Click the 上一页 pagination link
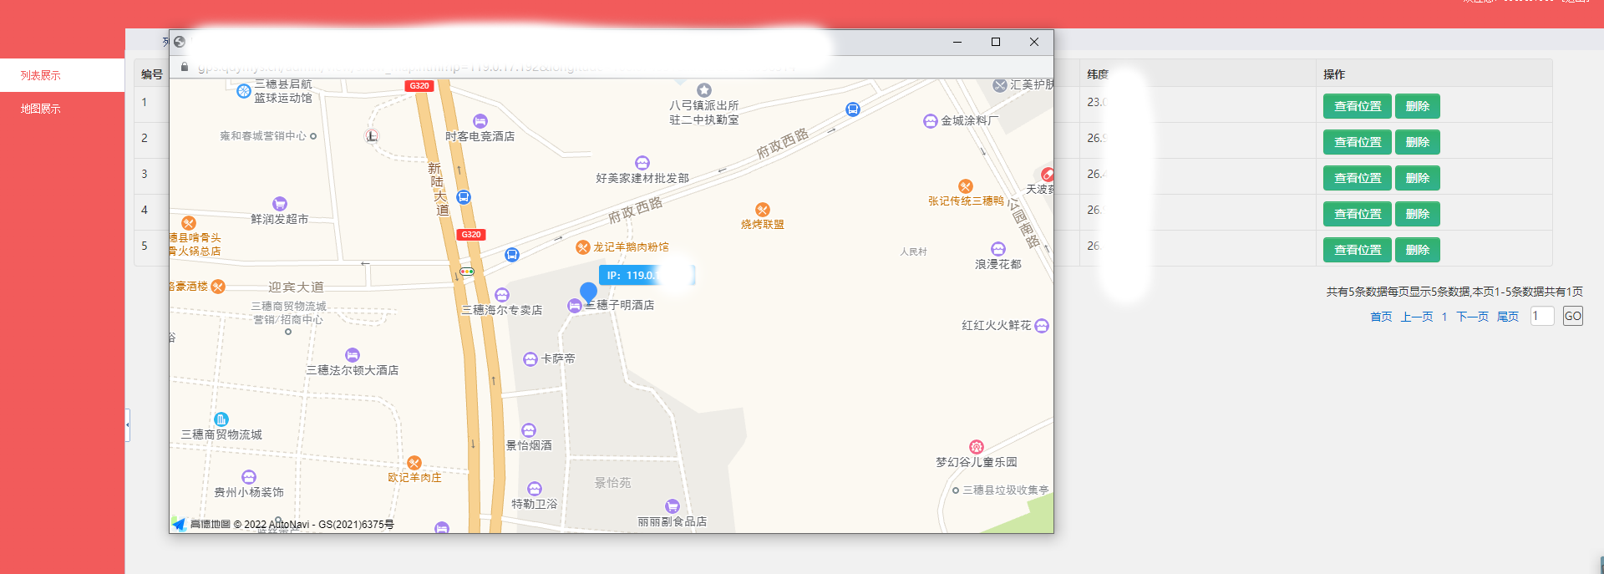This screenshot has height=574, width=1604. pyautogui.click(x=1417, y=317)
